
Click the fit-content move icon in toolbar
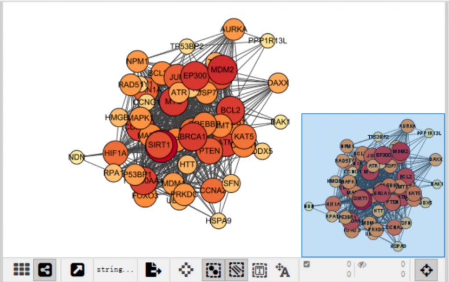point(186,269)
